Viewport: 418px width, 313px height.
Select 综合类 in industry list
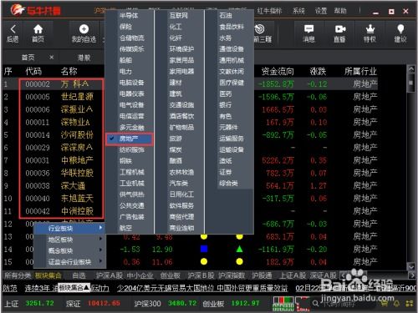click(x=228, y=184)
